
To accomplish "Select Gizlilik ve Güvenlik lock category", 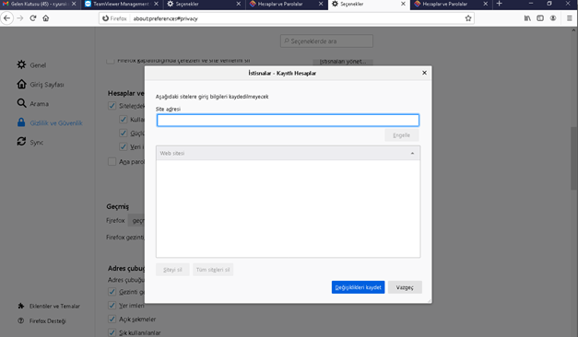I will (50, 122).
